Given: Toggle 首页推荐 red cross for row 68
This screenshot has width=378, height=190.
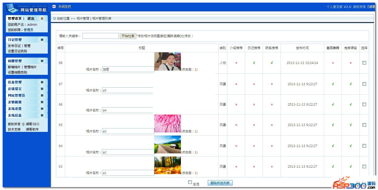Looking at the screenshot, I should (x=333, y=63).
